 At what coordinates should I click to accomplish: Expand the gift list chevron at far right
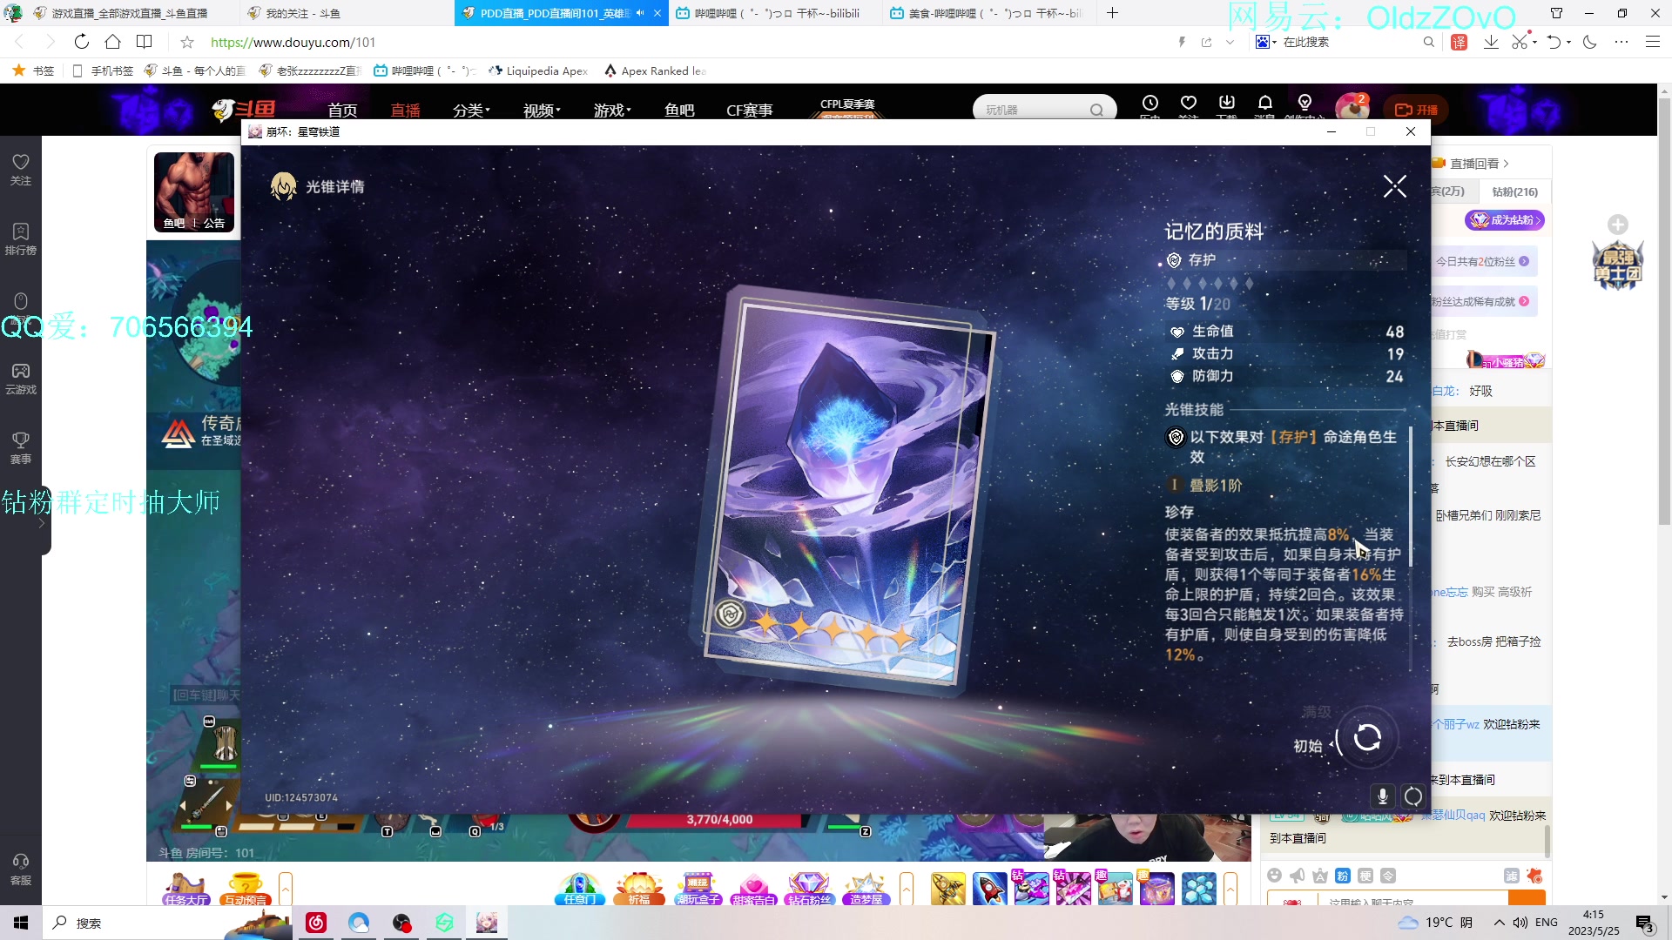1230,889
